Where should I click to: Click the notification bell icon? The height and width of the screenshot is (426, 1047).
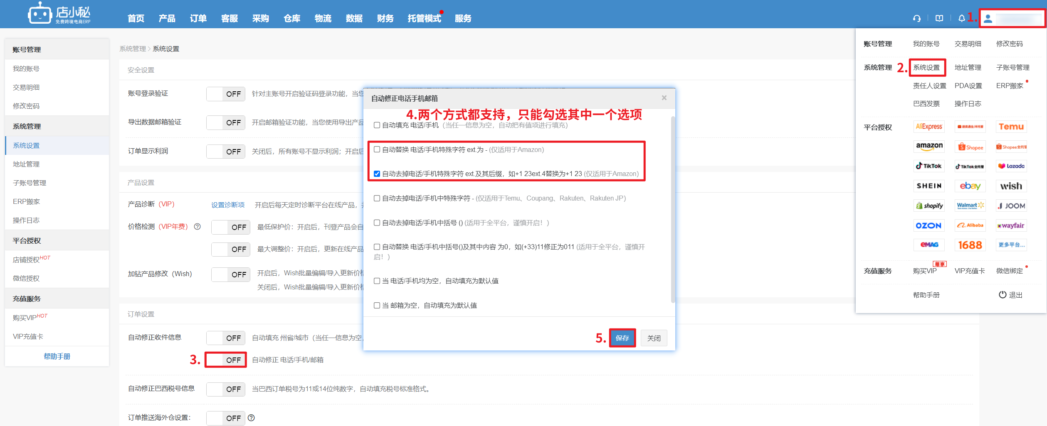961,18
